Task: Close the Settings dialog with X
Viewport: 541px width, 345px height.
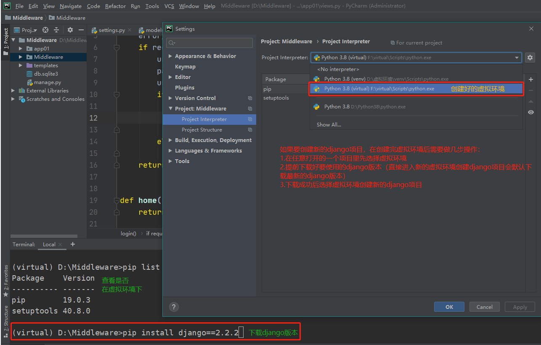Action: (531, 29)
